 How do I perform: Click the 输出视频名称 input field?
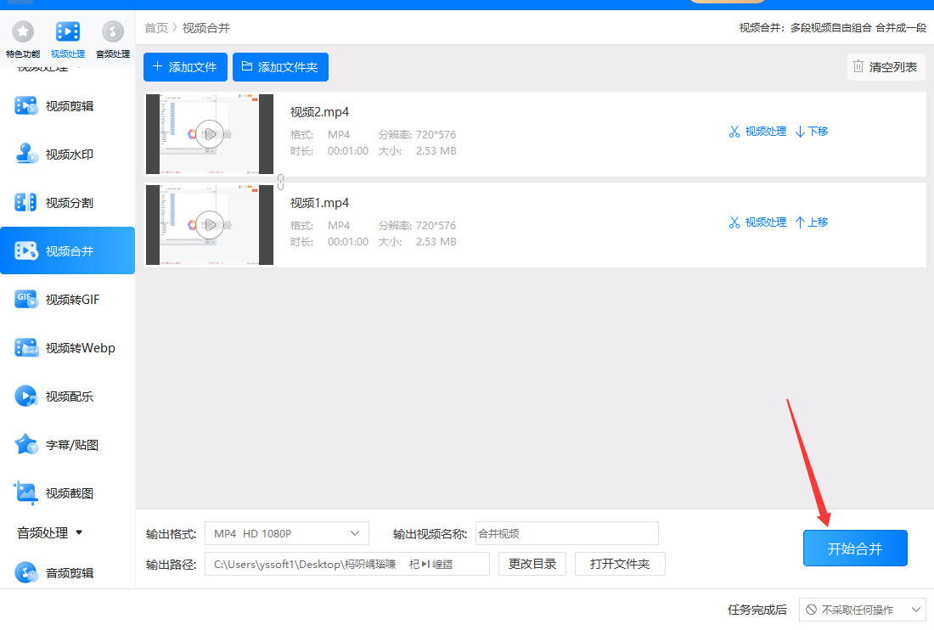coord(566,533)
